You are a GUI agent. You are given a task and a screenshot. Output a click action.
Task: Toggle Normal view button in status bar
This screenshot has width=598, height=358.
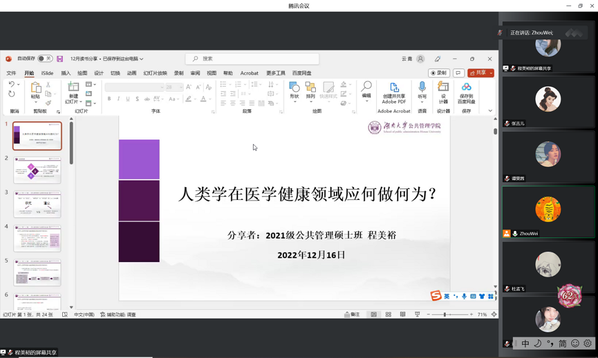[374, 314]
